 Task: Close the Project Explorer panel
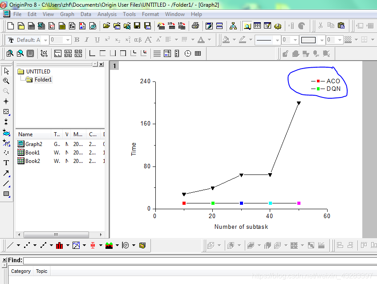[101, 64]
